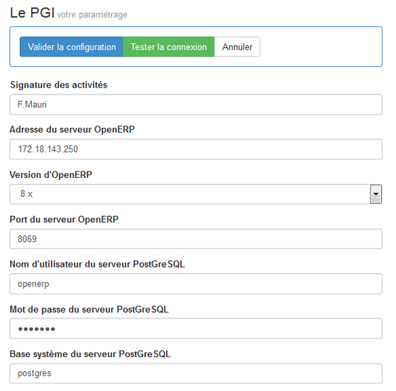The image size is (396, 391).
Task: Cancel changes with the Annuler button
Action: tap(237, 47)
